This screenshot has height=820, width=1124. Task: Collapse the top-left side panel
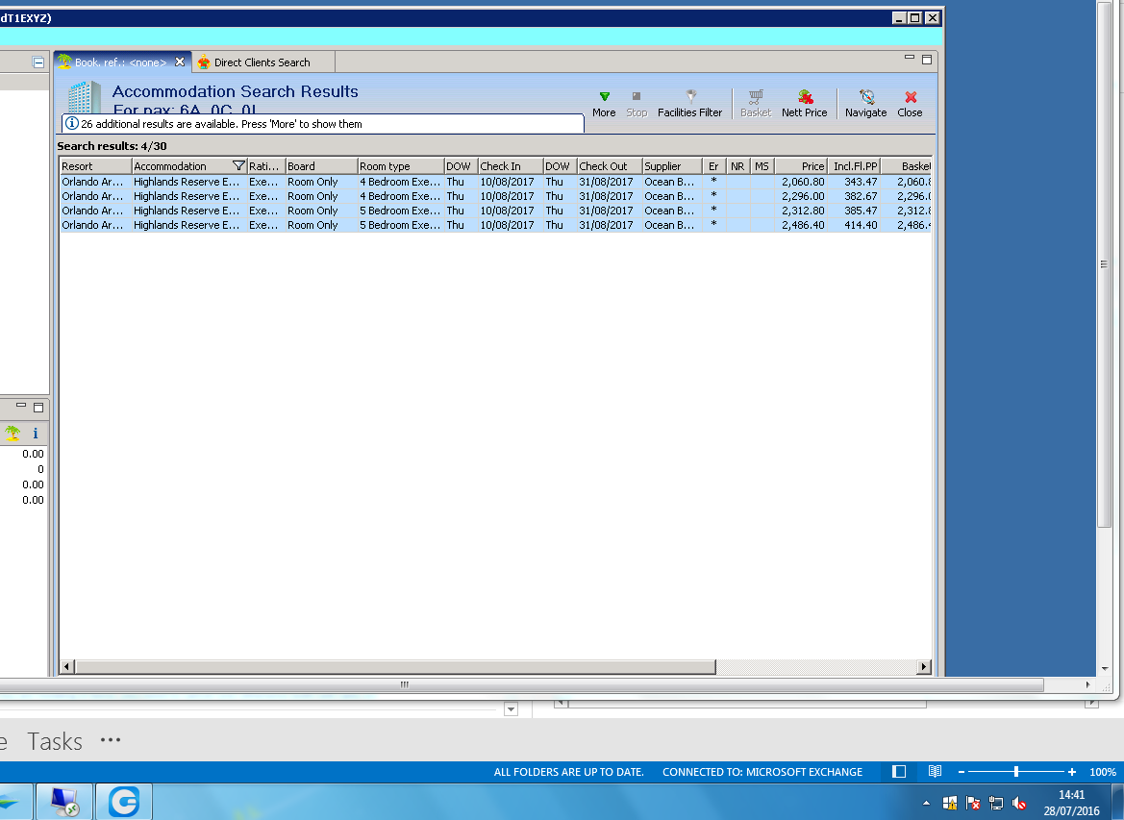click(38, 62)
